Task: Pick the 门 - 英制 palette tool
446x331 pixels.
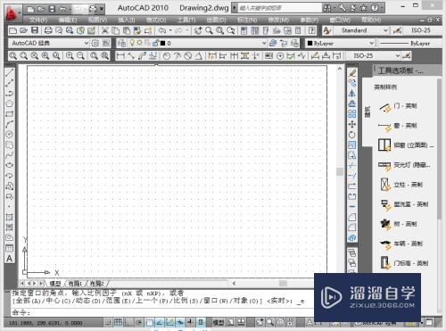Action: click(x=398, y=106)
